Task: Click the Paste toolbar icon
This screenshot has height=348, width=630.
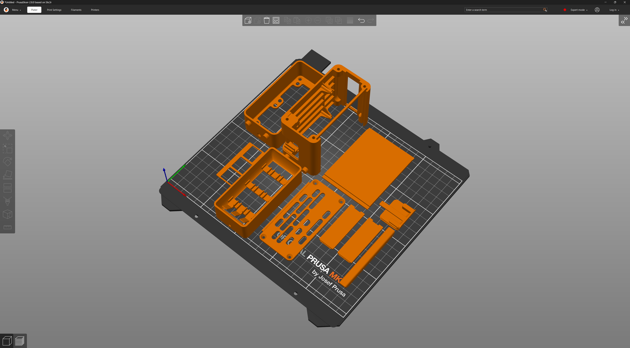Action: click(x=297, y=21)
